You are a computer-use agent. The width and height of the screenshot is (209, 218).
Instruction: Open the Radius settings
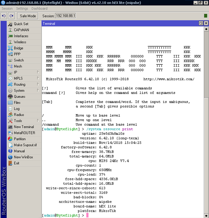pos(24,115)
